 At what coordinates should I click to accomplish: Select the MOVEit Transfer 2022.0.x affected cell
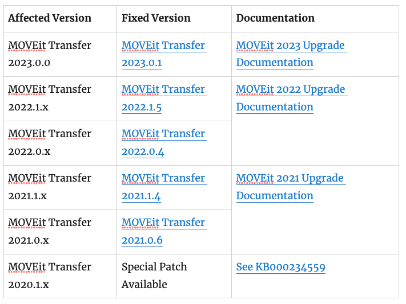point(50,143)
